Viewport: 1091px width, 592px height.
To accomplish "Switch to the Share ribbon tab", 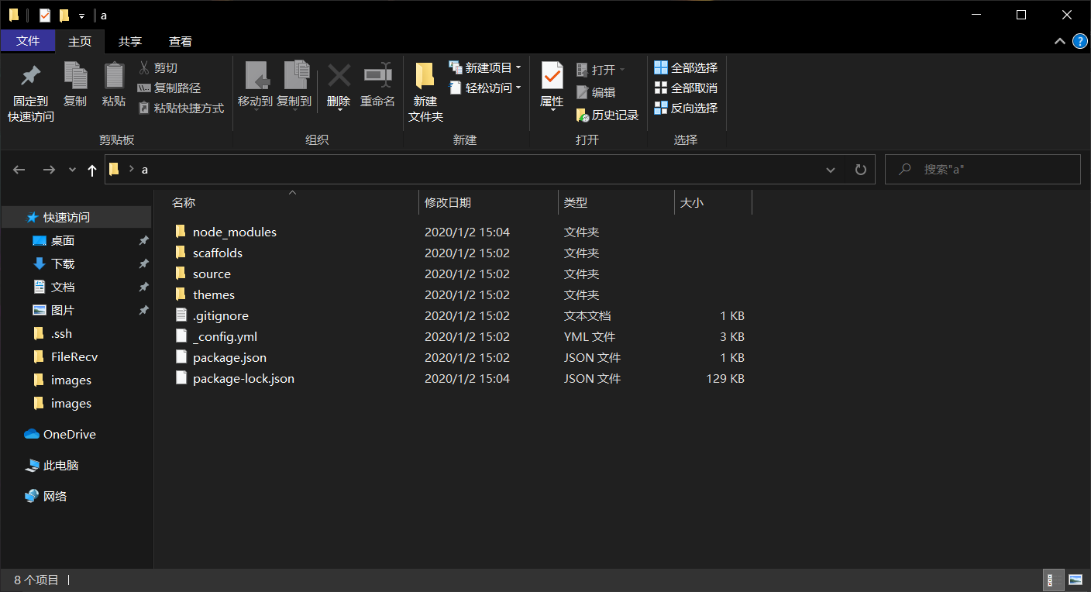I will point(129,42).
